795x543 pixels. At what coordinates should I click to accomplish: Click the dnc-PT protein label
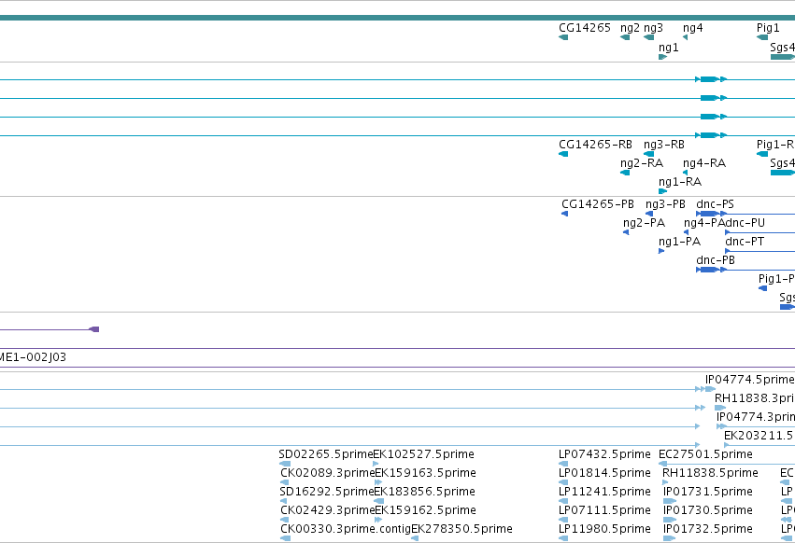click(745, 242)
